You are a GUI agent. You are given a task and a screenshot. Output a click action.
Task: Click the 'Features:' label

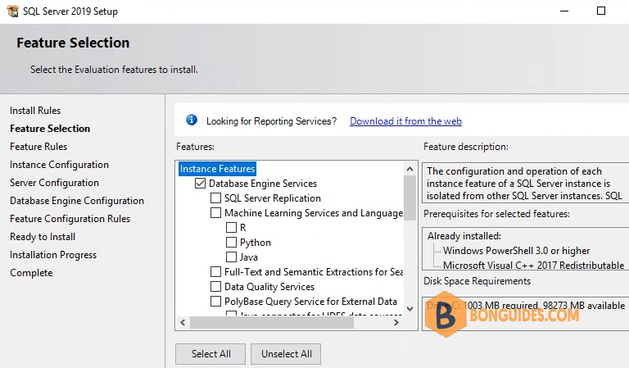(196, 147)
